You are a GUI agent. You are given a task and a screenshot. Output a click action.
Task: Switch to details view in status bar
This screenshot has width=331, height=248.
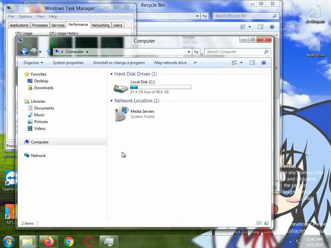[x=259, y=223]
